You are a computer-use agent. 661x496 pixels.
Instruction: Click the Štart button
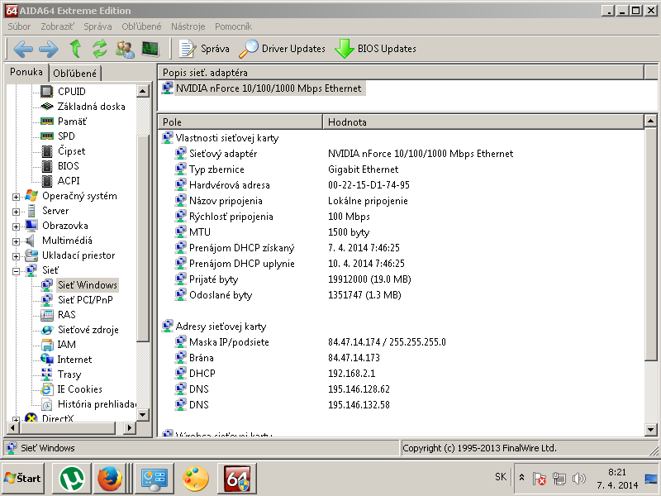point(23,479)
